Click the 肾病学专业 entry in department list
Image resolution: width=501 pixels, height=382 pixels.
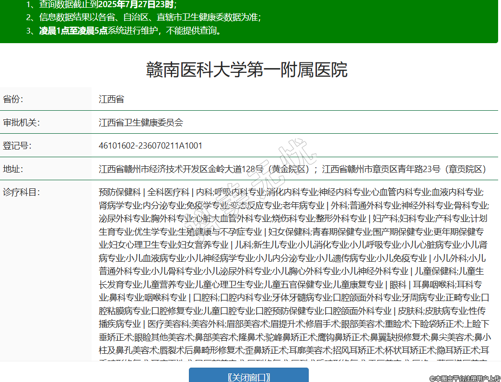pos(120,206)
